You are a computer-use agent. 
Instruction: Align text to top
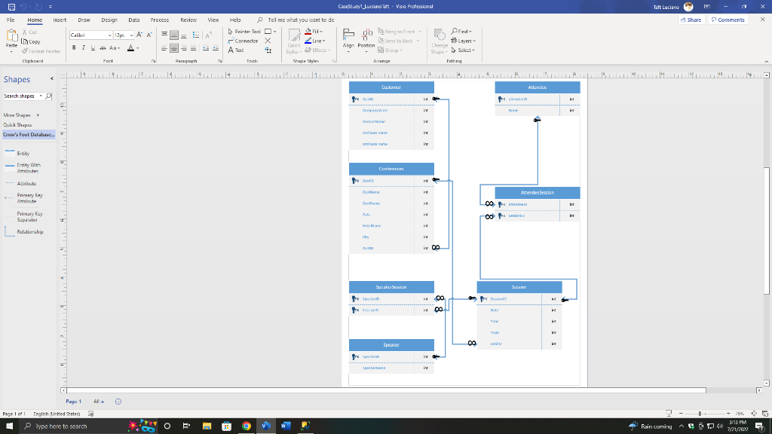pyautogui.click(x=164, y=35)
